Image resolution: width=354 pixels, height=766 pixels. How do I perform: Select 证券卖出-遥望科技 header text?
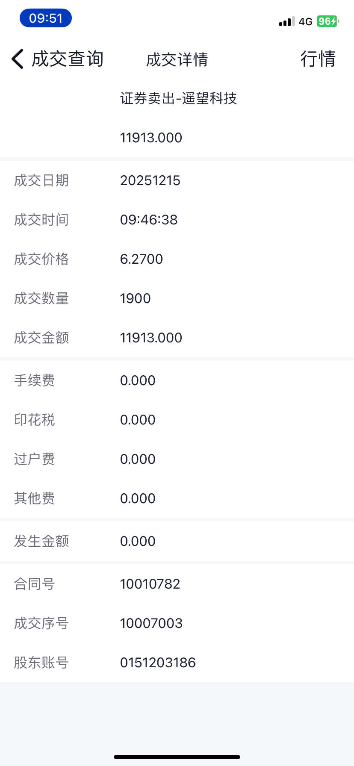coord(178,99)
